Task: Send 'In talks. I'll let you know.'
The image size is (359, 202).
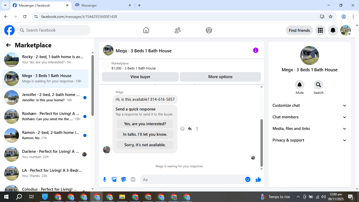Action: pyautogui.click(x=145, y=134)
